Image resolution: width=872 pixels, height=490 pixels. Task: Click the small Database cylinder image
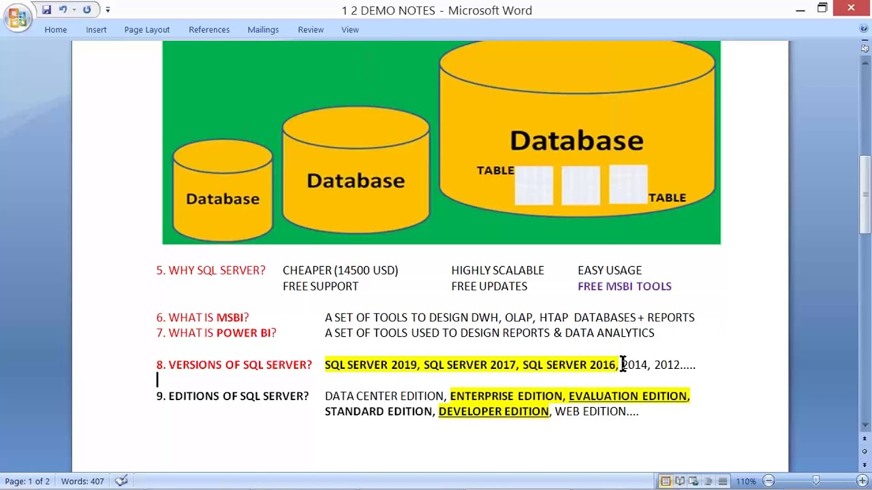223,190
